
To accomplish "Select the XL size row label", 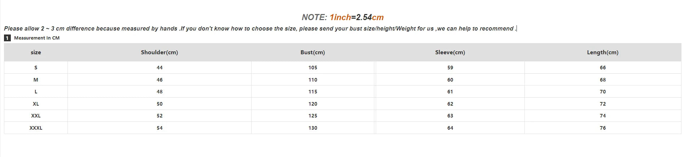I will [x=36, y=104].
